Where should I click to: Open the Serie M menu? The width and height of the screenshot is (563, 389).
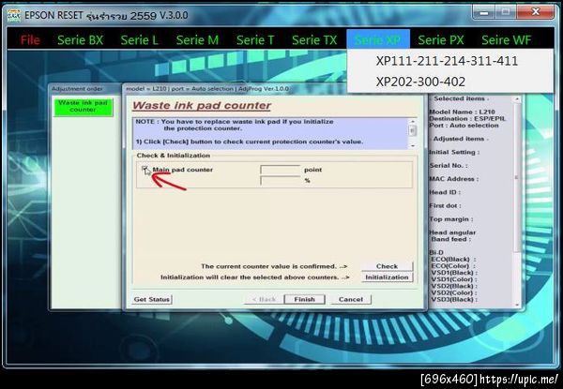197,39
